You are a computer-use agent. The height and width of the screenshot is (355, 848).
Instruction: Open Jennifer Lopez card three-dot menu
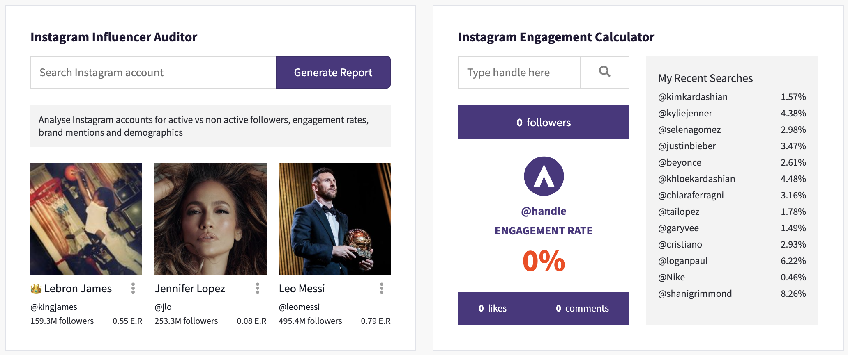tap(258, 288)
